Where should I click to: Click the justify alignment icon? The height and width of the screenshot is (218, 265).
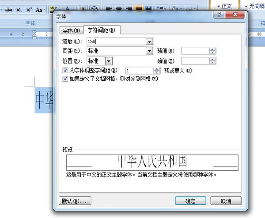(x=139, y=8)
